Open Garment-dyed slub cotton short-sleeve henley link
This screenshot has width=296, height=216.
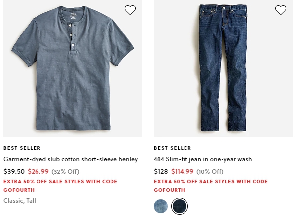point(71,159)
